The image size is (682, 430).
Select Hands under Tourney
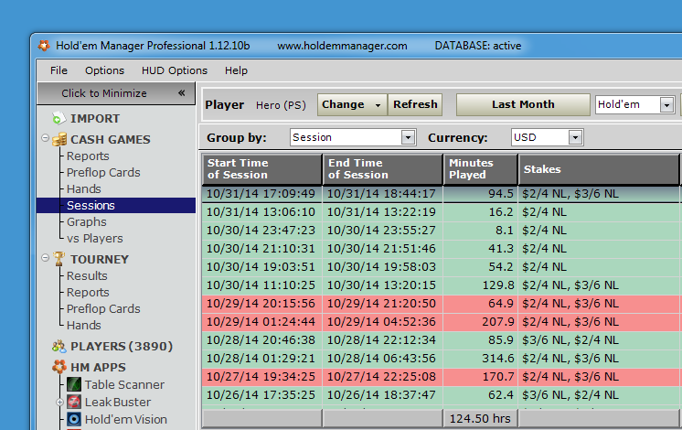[84, 326]
